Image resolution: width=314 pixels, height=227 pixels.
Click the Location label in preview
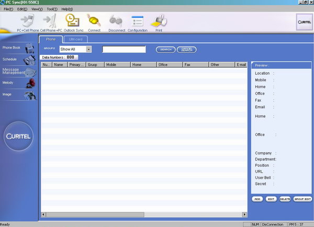262,73
